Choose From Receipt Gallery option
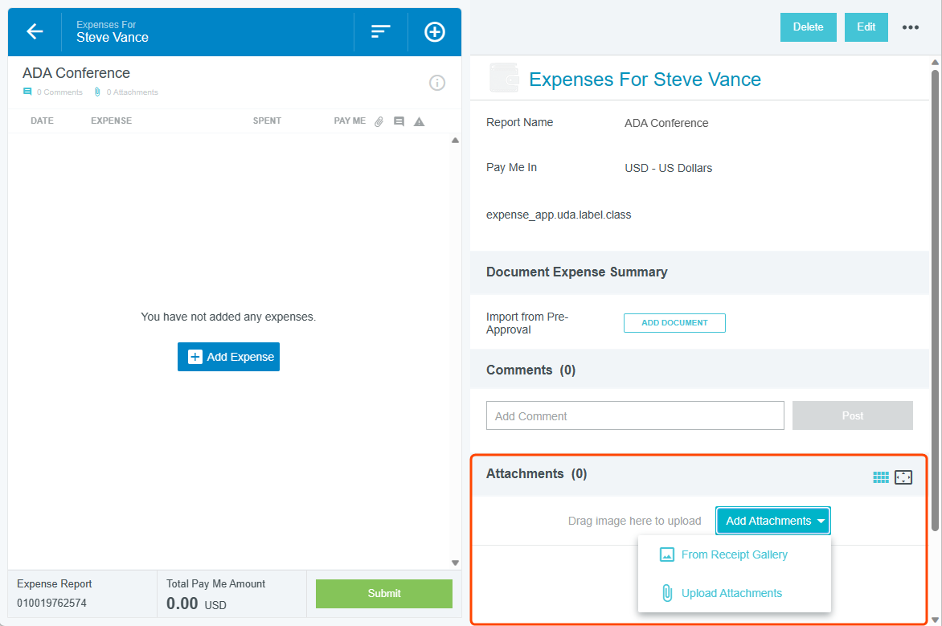Screen dimensions: 942x626 point(734,554)
